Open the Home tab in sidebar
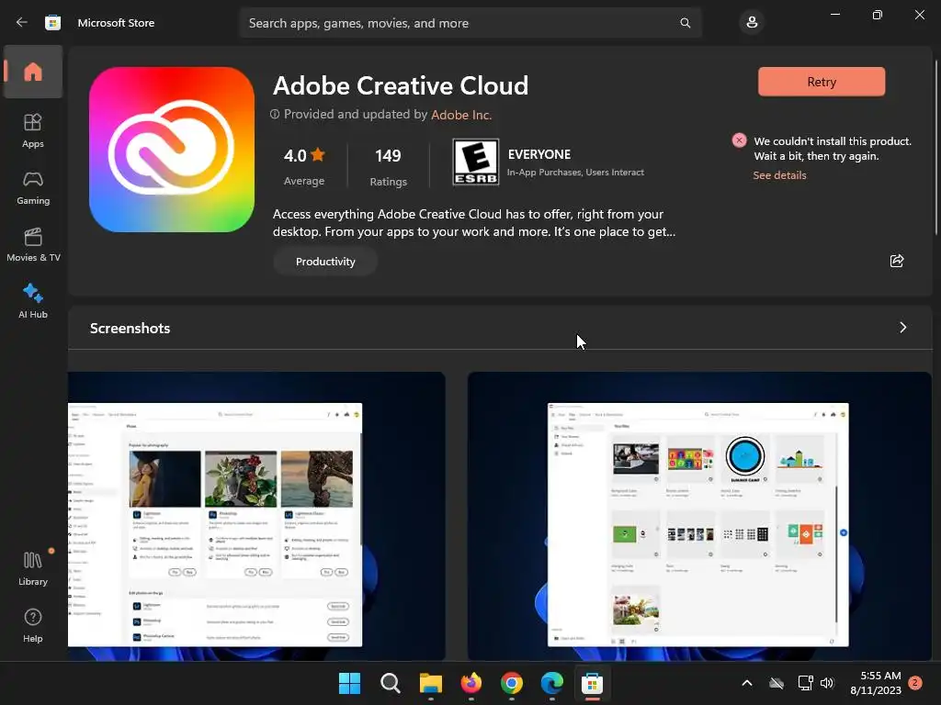The height and width of the screenshot is (705, 941). 33,72
